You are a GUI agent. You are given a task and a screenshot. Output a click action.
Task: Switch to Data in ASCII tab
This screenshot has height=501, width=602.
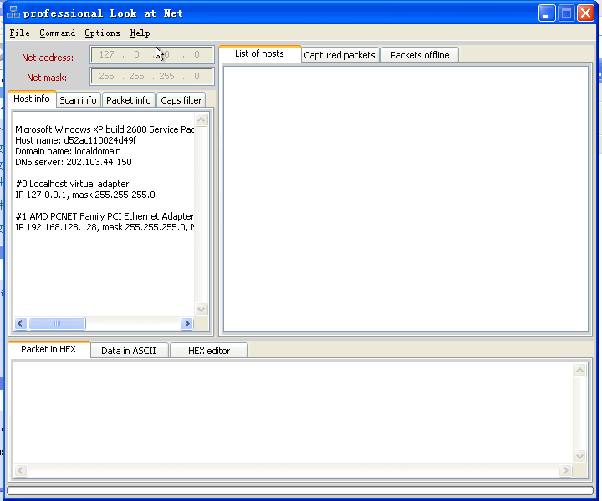(129, 351)
